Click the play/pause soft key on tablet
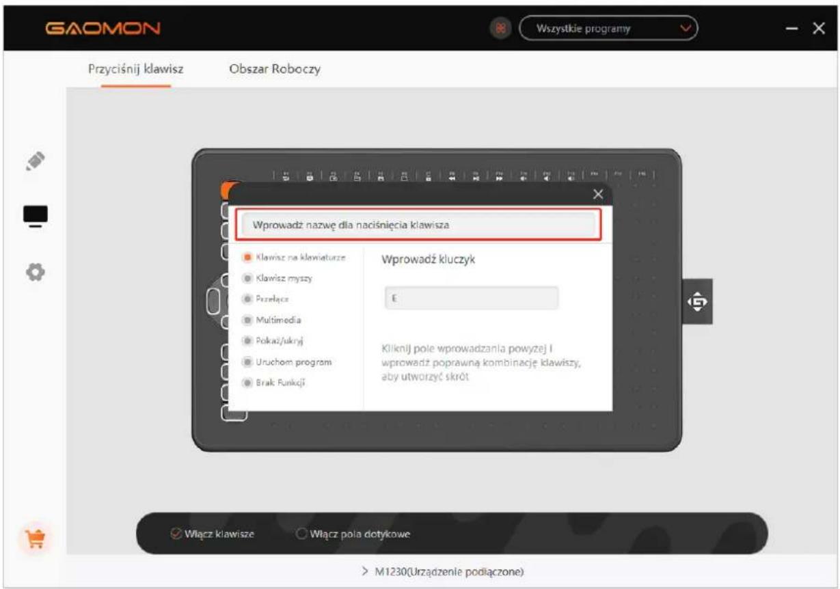 click(475, 177)
